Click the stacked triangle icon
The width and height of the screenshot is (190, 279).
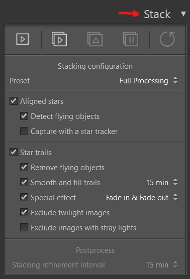click(x=95, y=39)
